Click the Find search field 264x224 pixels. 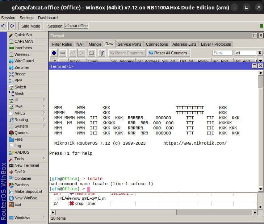coord(222,53)
